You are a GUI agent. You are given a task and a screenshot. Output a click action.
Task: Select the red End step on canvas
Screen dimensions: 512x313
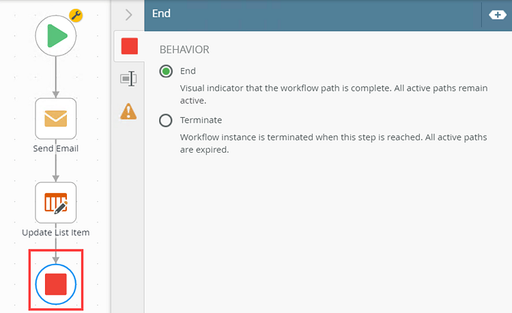[x=56, y=284]
